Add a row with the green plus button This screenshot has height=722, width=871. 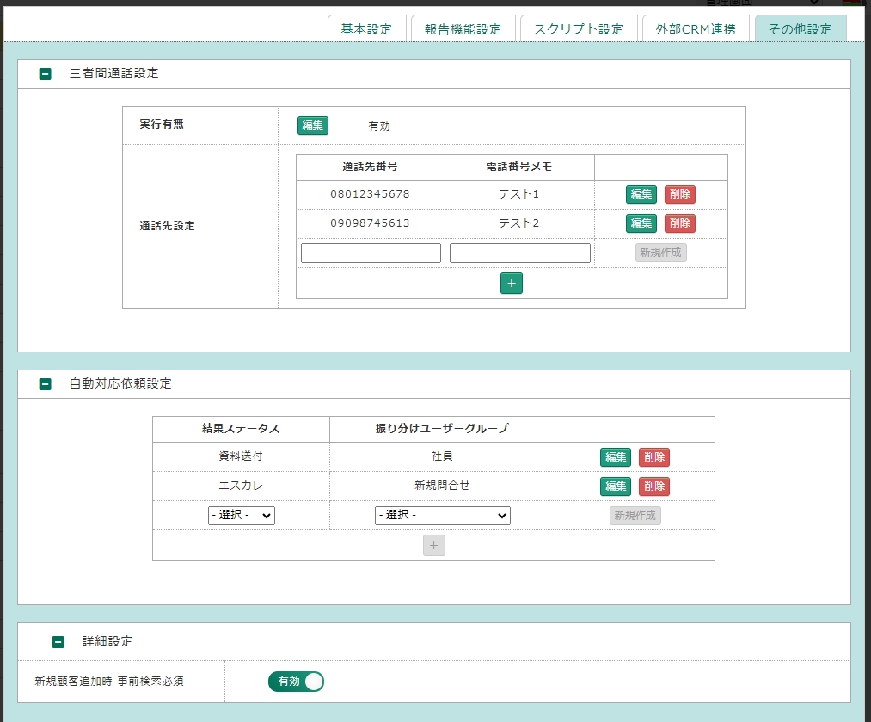[x=512, y=284]
